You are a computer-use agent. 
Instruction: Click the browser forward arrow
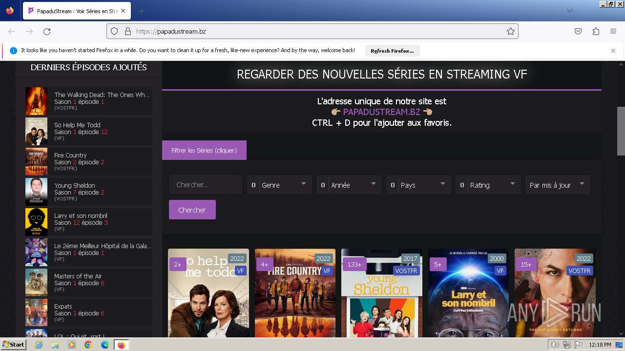[29, 31]
